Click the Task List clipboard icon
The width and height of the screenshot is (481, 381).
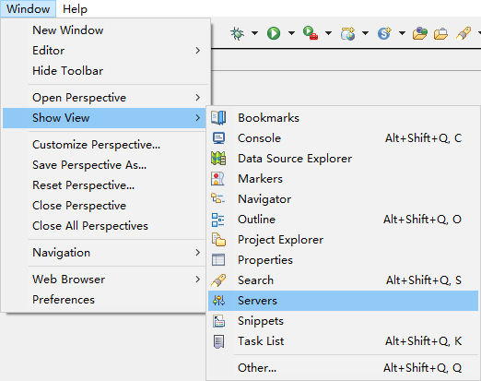(218, 341)
